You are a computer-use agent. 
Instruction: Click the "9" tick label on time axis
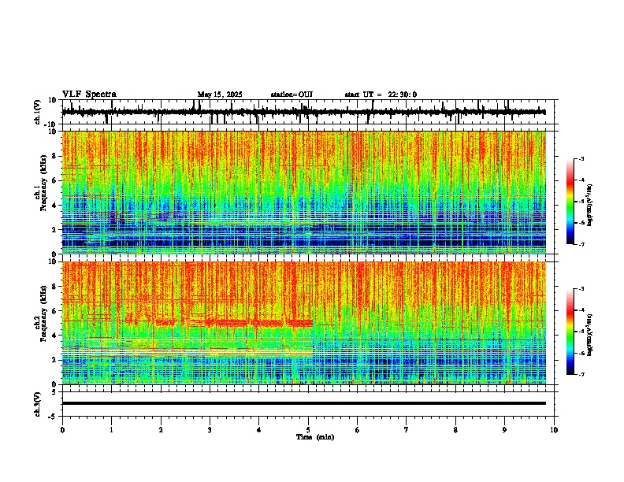pos(504,430)
